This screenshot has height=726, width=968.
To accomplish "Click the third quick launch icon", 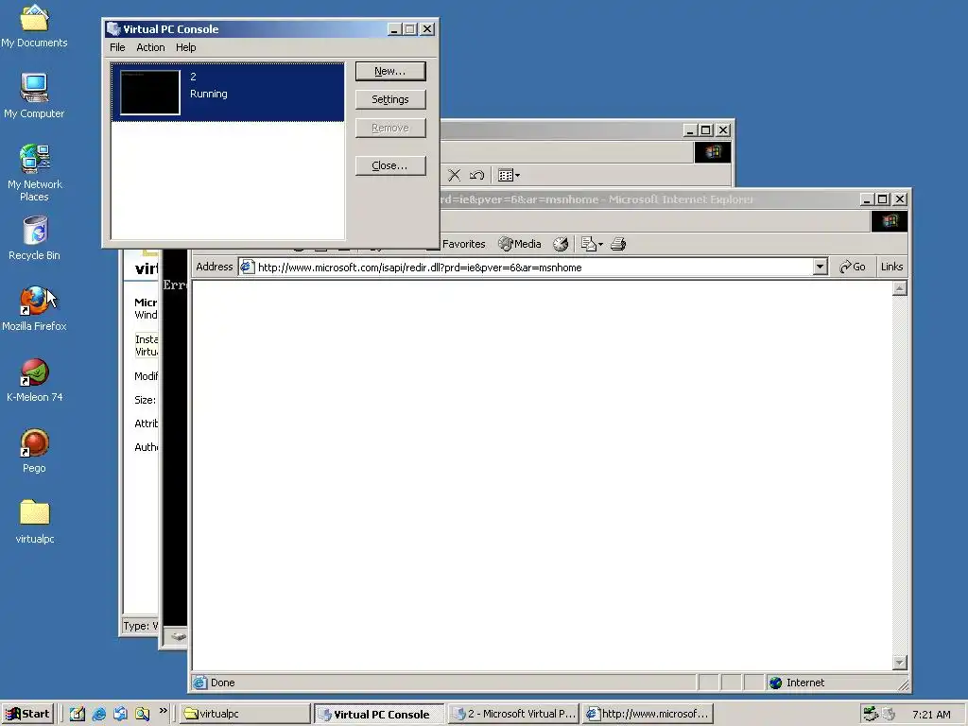I will (120, 714).
